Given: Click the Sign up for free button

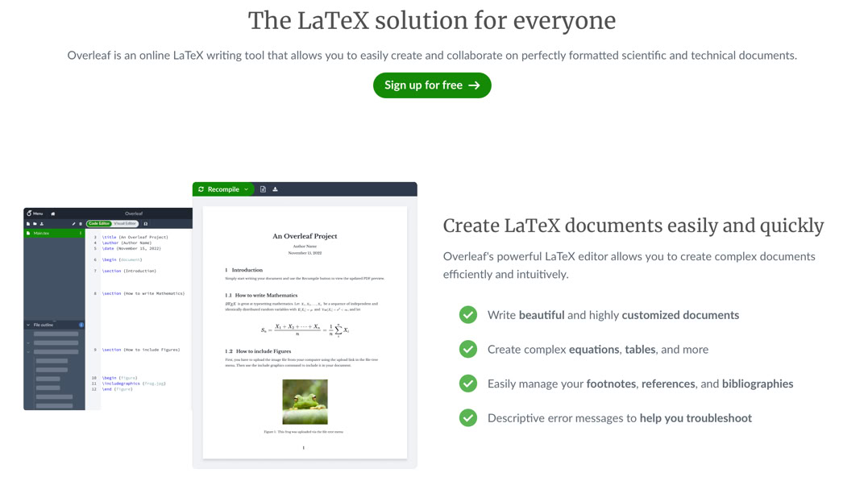Looking at the screenshot, I should point(432,85).
